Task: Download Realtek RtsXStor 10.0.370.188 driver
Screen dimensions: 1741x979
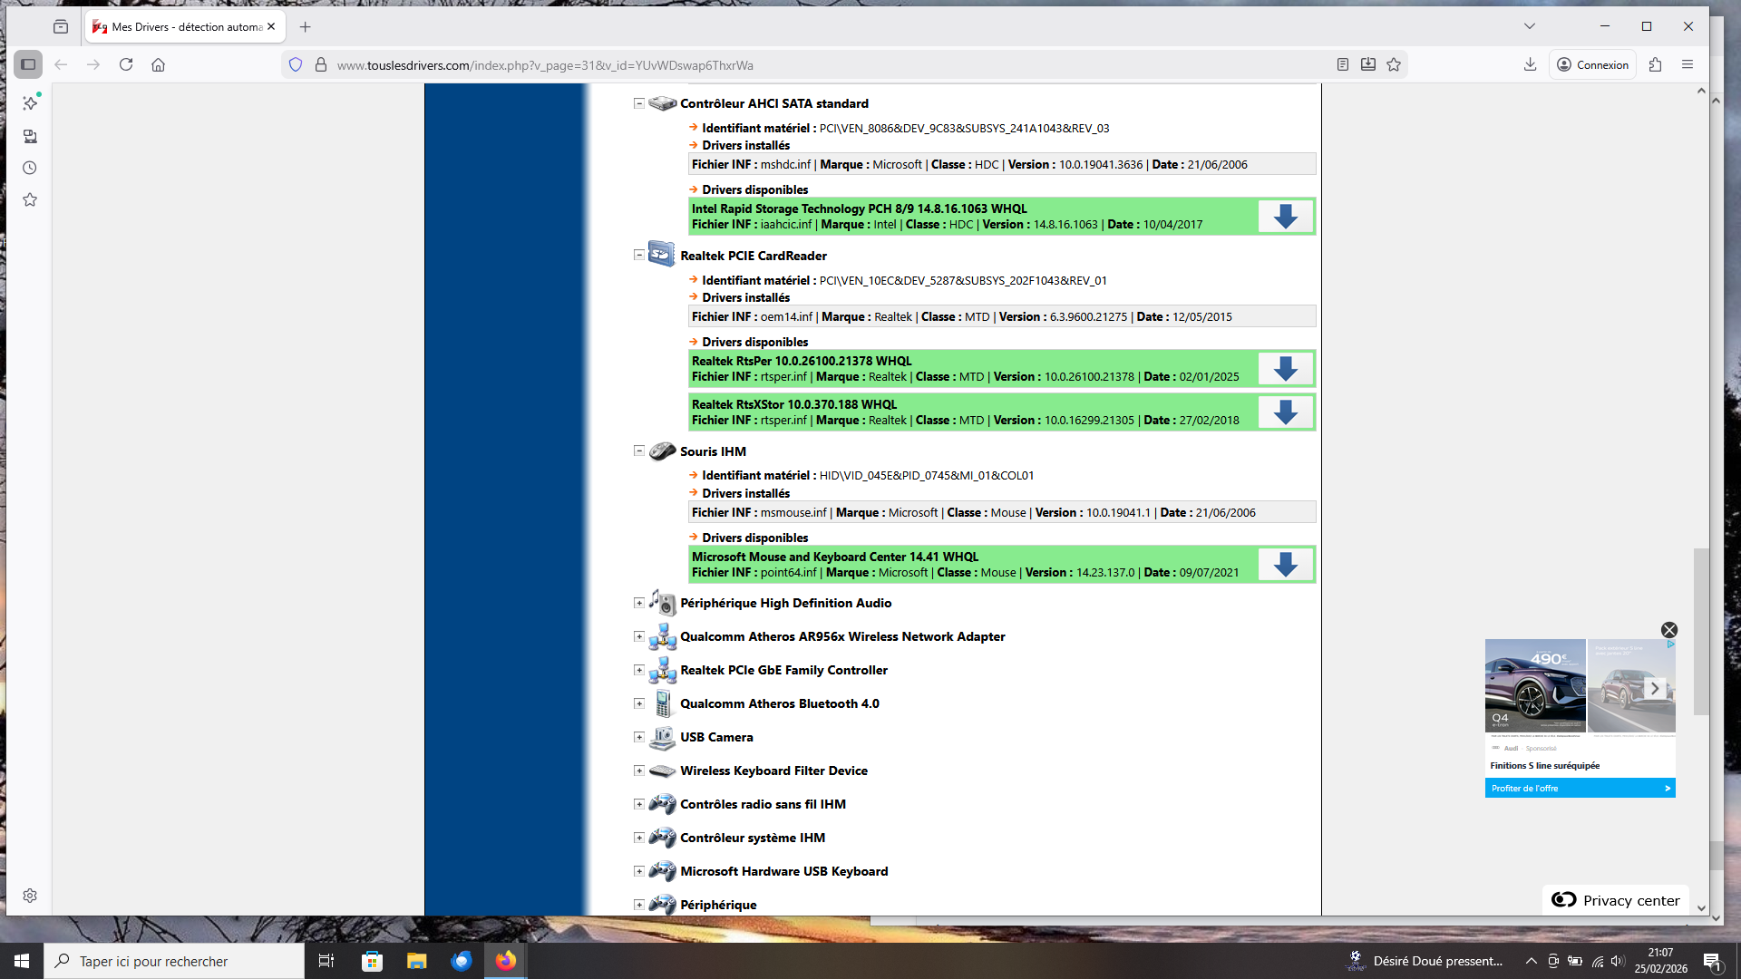Action: pos(1285,412)
